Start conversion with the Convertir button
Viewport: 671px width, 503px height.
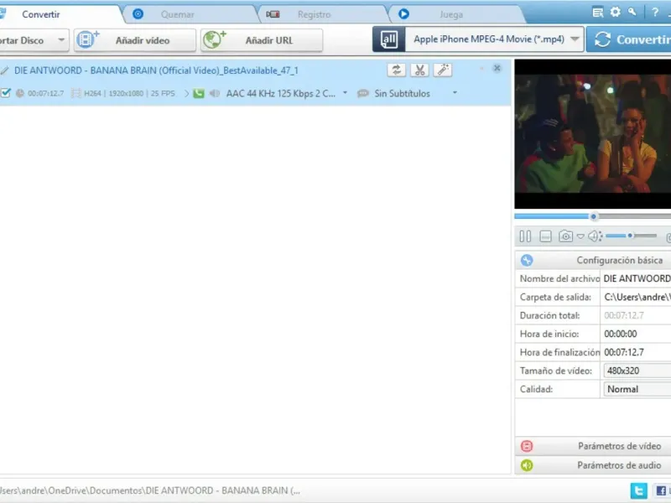pyautogui.click(x=629, y=39)
